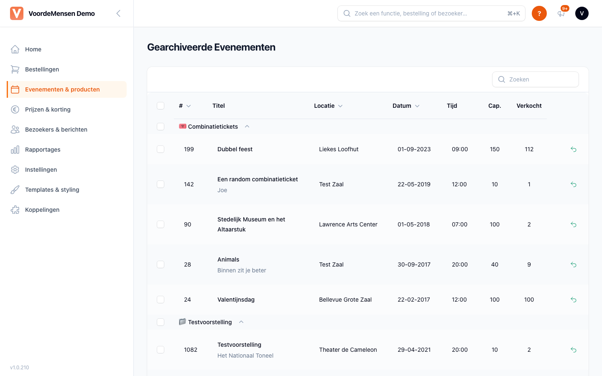Open the Valentijnsdag event title
This screenshot has width=602, height=376.
pos(236,300)
